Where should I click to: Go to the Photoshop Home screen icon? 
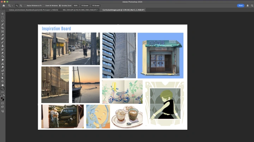[4, 6]
